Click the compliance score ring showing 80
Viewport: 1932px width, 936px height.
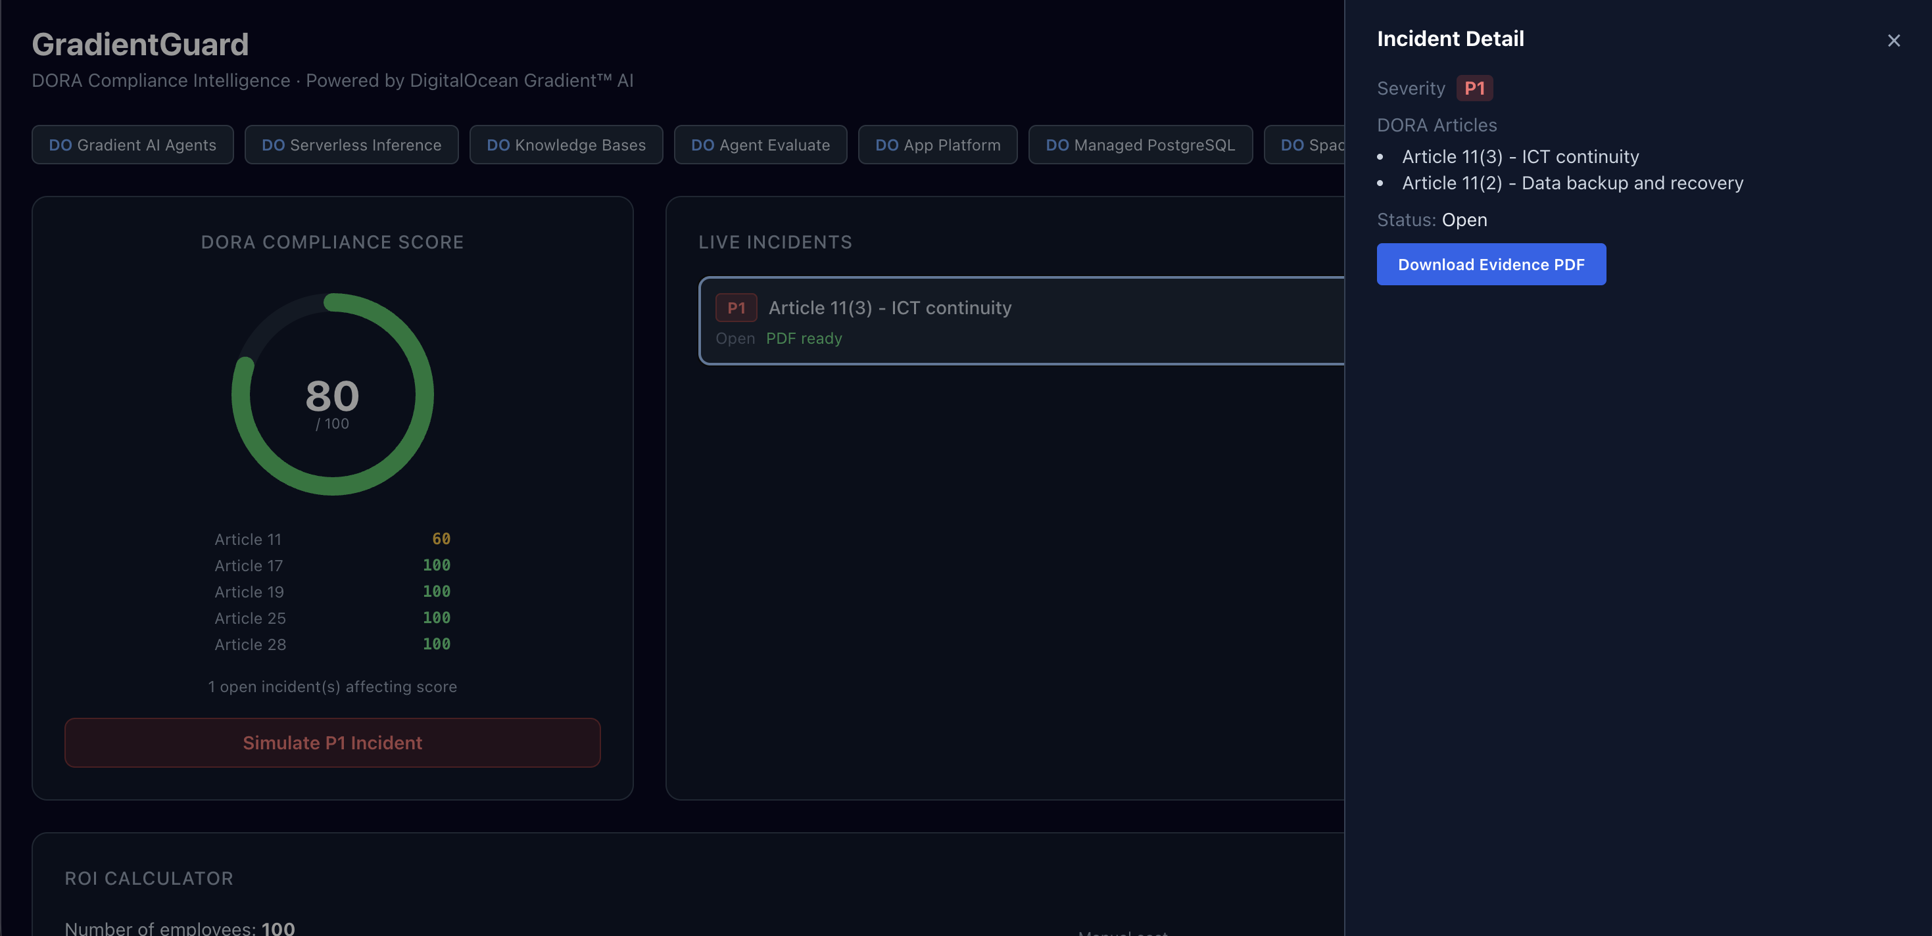click(332, 395)
